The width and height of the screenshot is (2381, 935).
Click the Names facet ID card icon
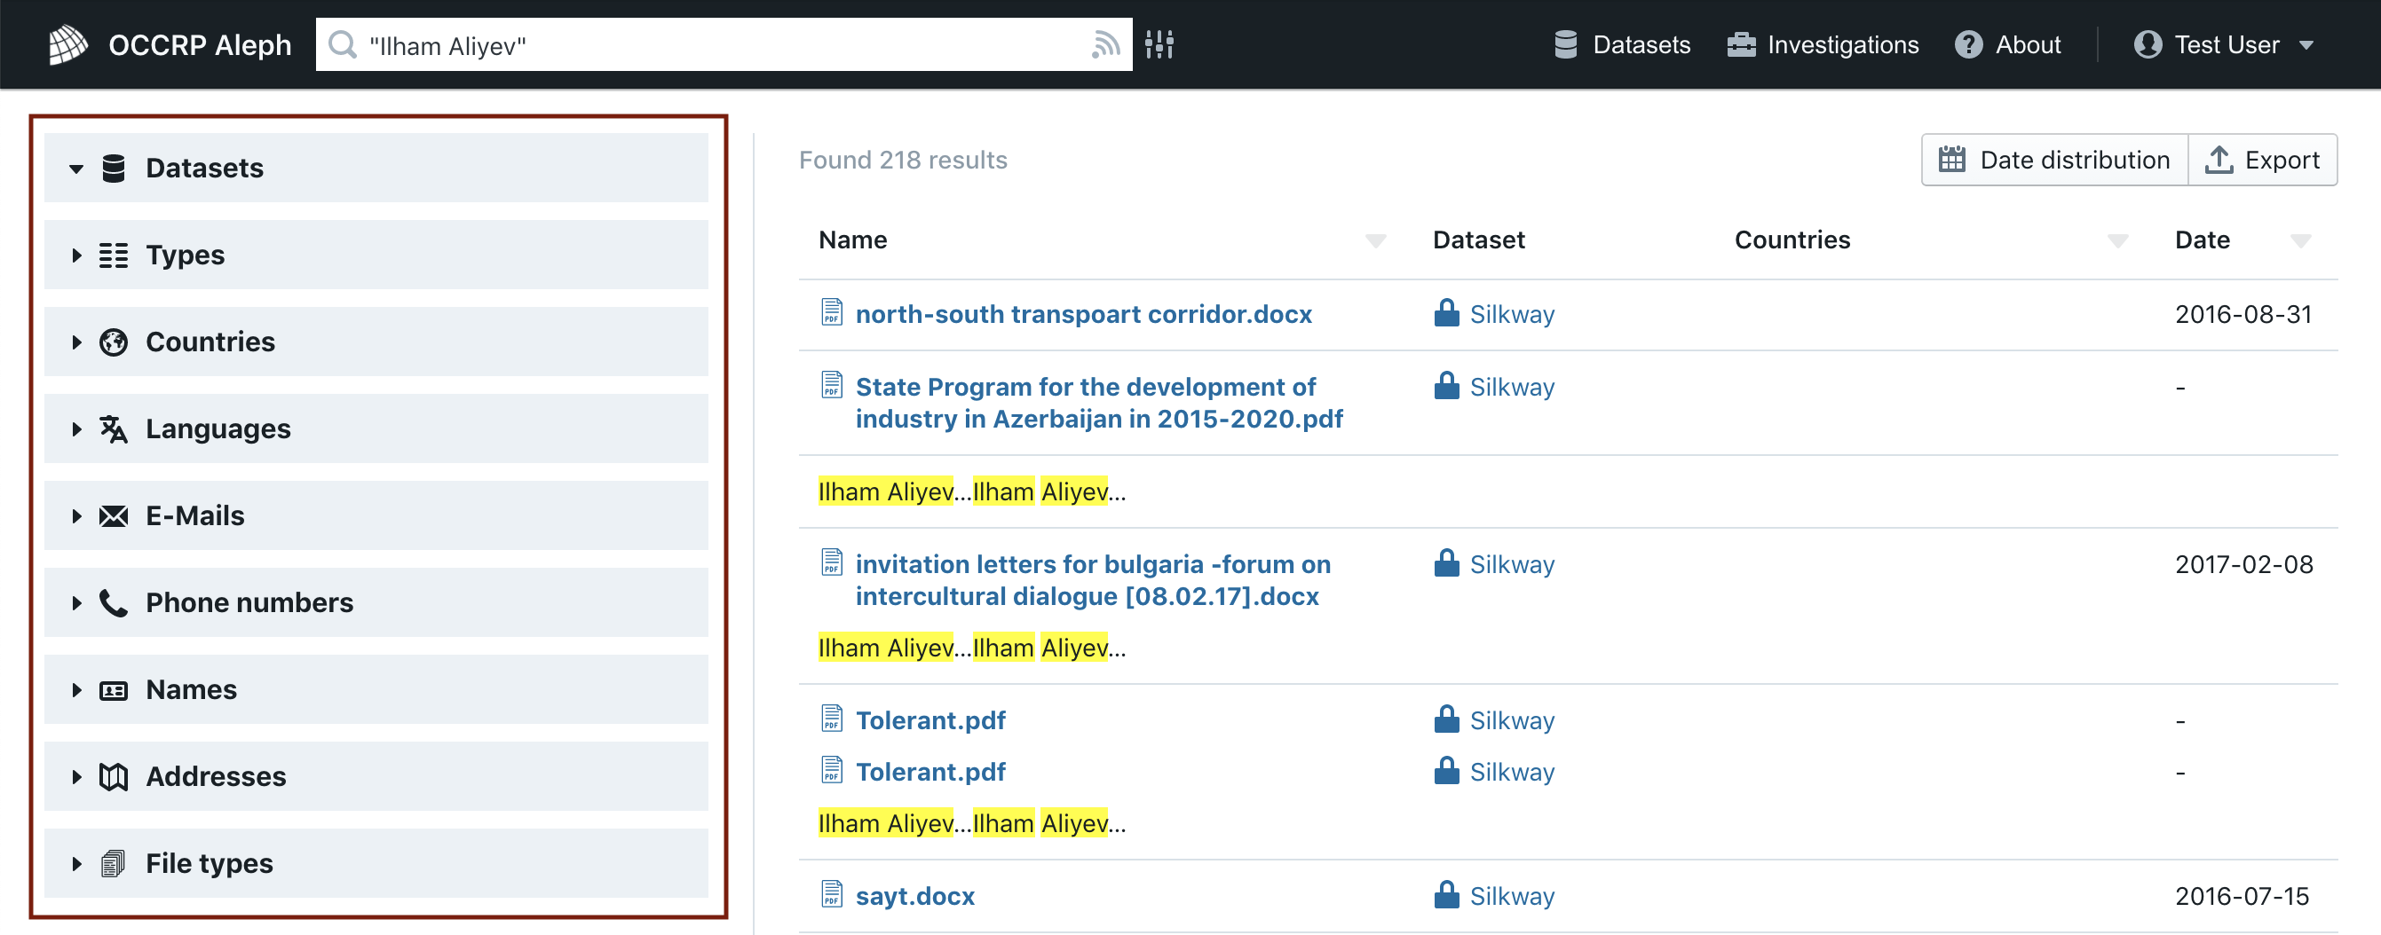tap(114, 690)
